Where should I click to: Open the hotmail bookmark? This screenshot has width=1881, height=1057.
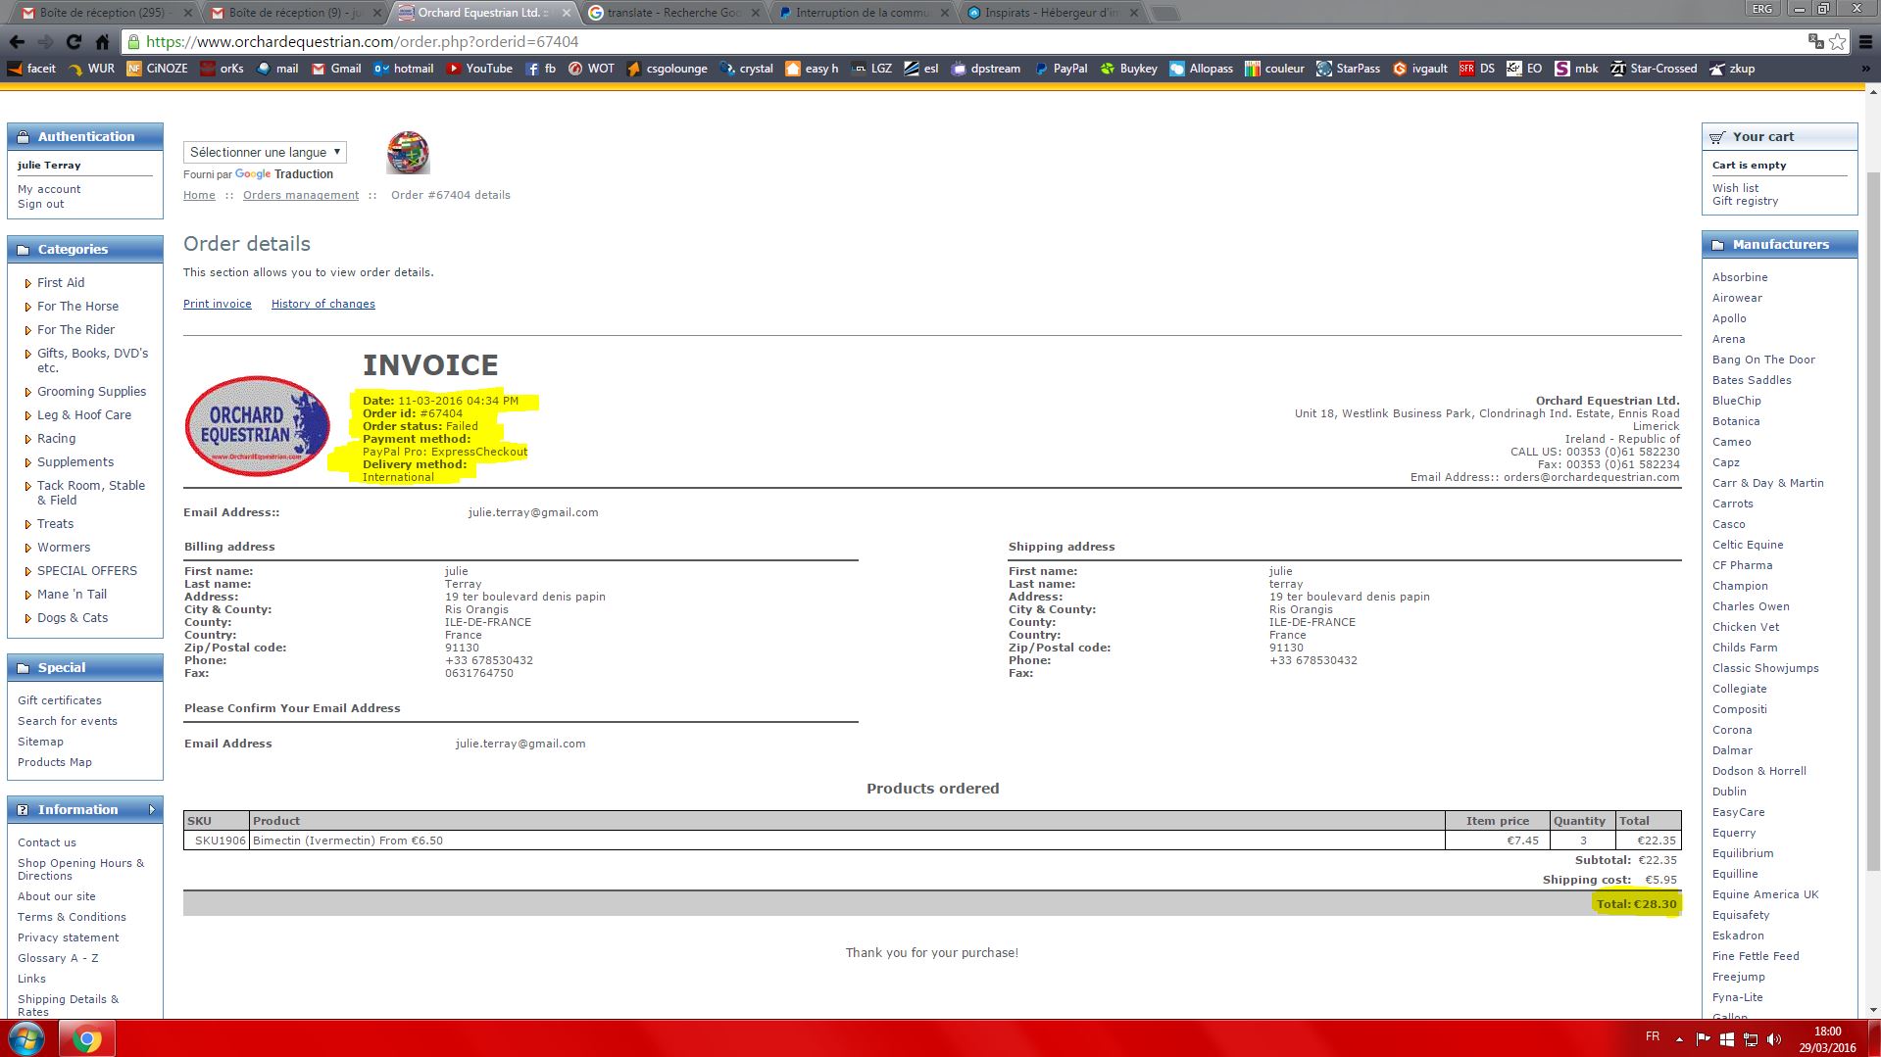(403, 69)
